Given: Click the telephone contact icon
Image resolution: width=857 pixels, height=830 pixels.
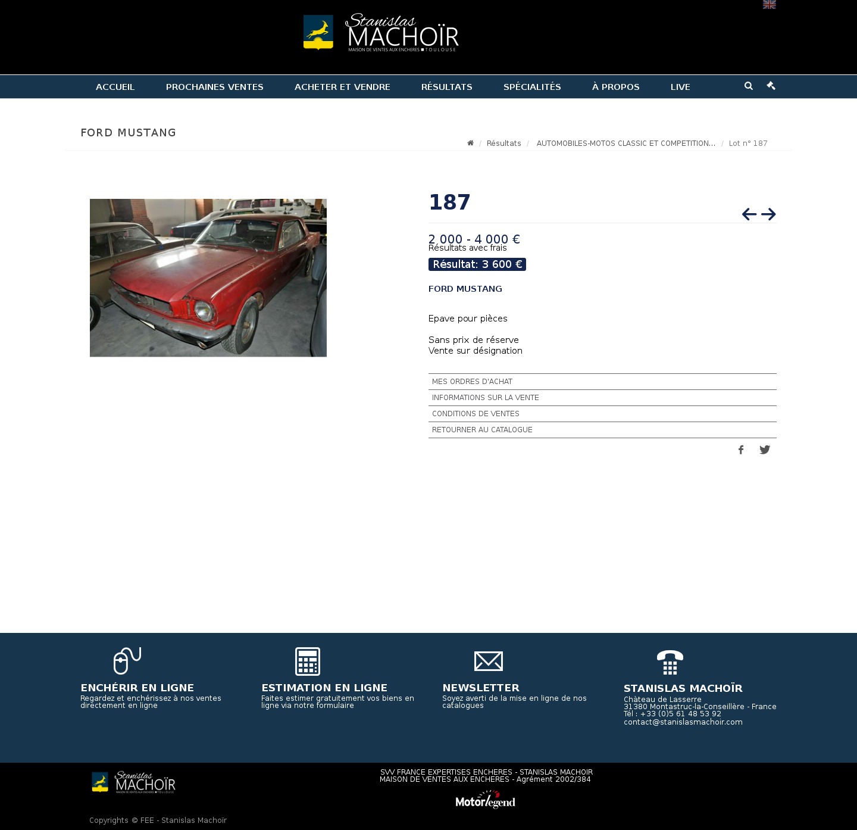Looking at the screenshot, I should tap(670, 662).
